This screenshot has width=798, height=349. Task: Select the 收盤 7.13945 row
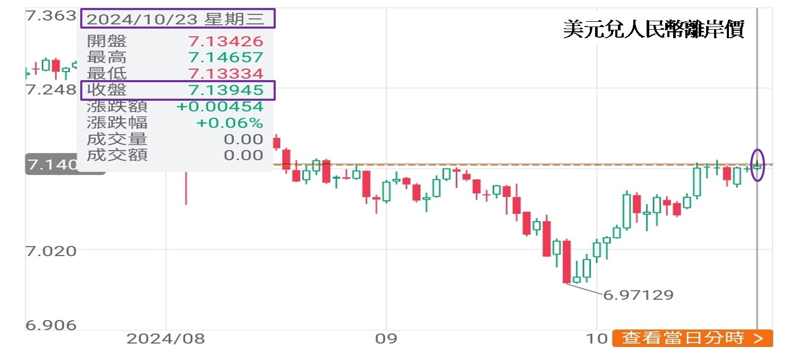[178, 90]
